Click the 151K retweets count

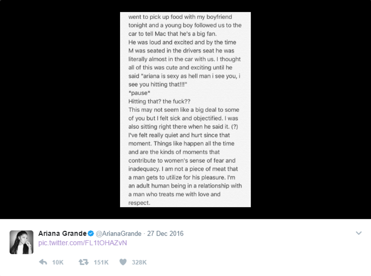pos(101,262)
